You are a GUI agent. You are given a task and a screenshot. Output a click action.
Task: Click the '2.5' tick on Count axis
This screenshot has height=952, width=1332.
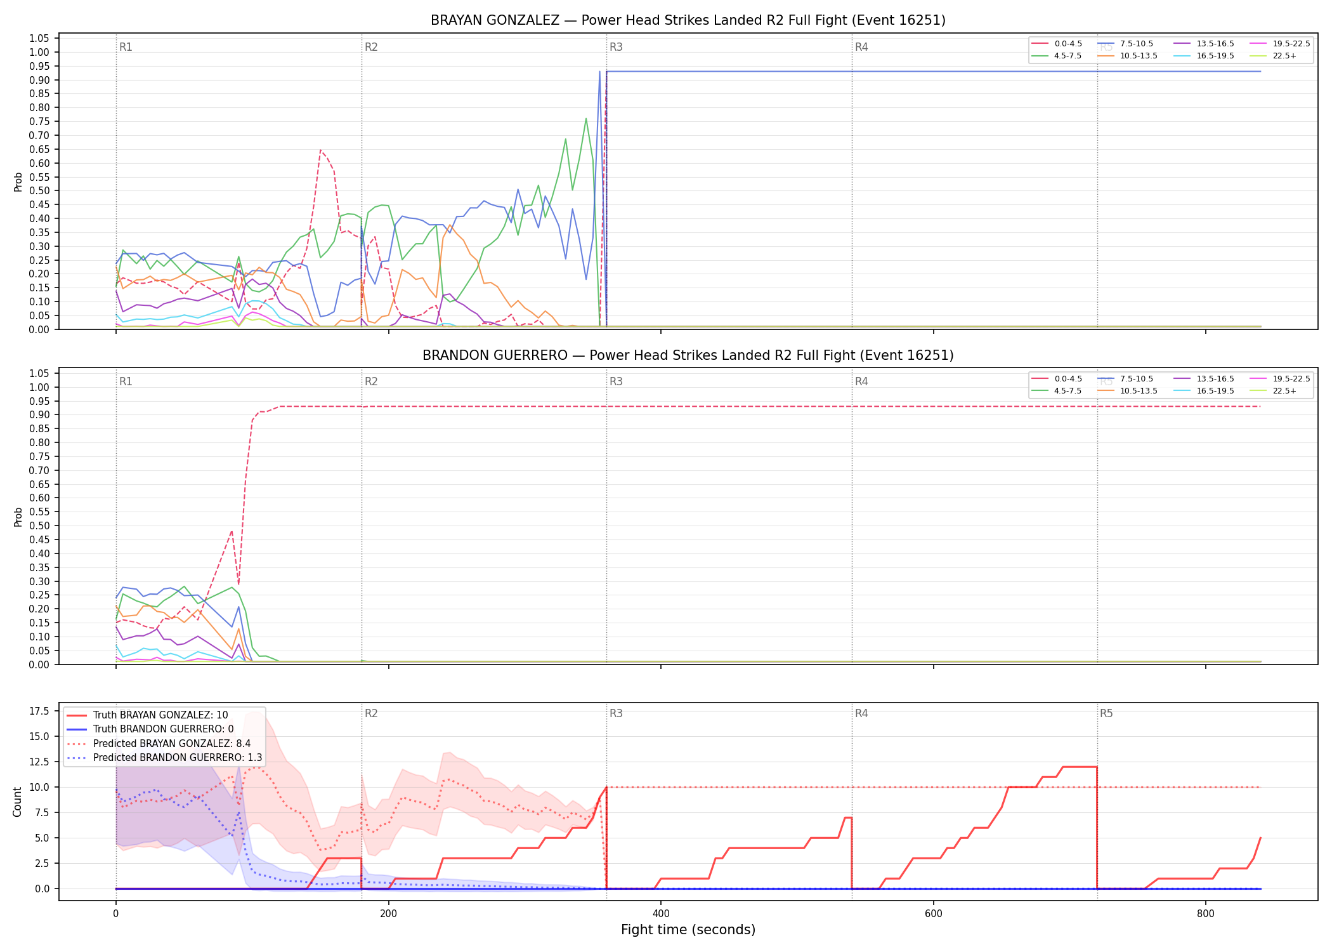42,863
